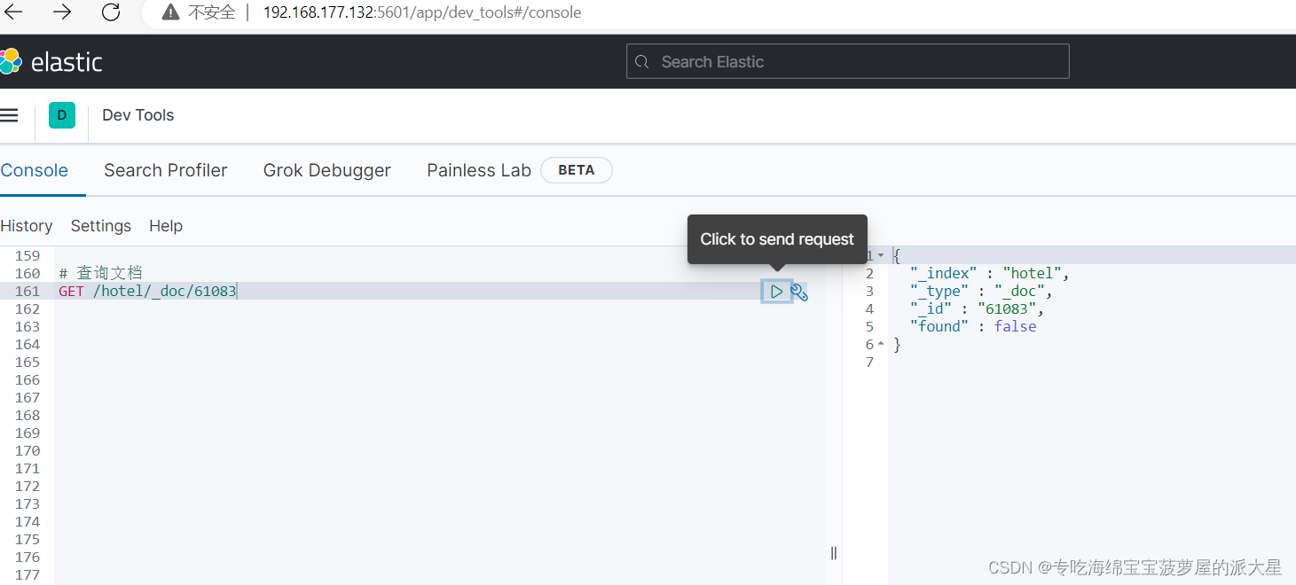Switch to the Search Profiler tab
The image size is (1296, 585).
click(x=165, y=169)
